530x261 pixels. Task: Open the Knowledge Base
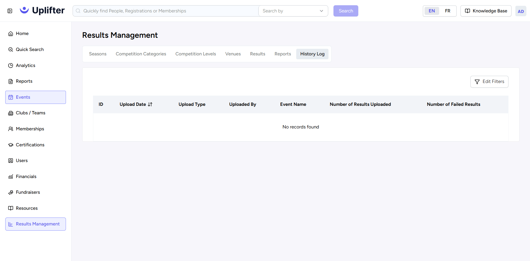click(x=486, y=11)
